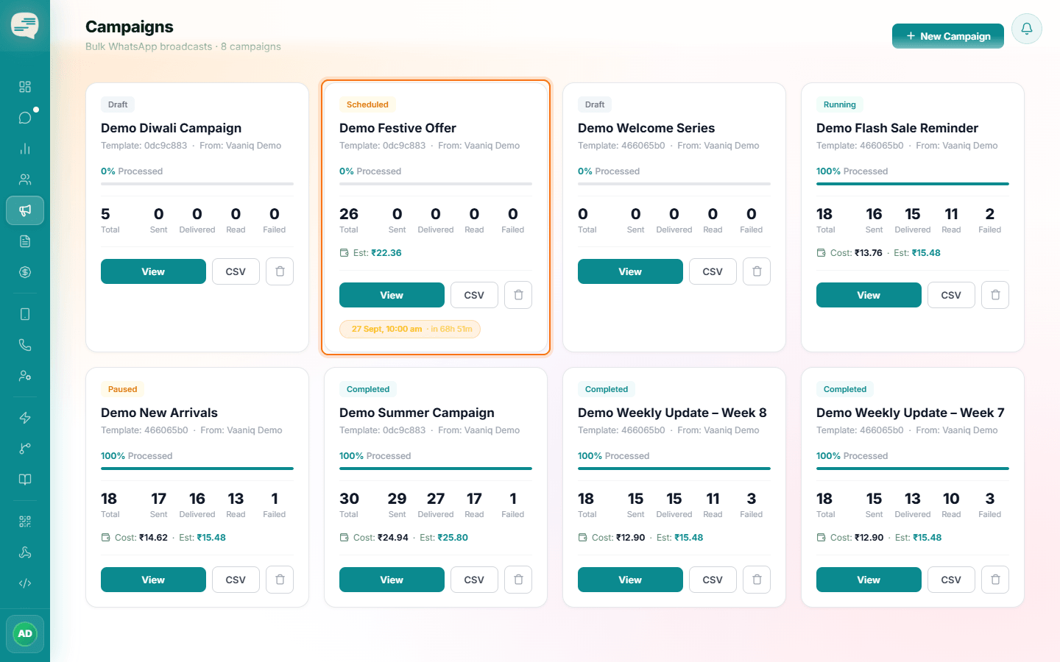Click the app logo in sidebar
The image size is (1060, 662).
(x=25, y=26)
